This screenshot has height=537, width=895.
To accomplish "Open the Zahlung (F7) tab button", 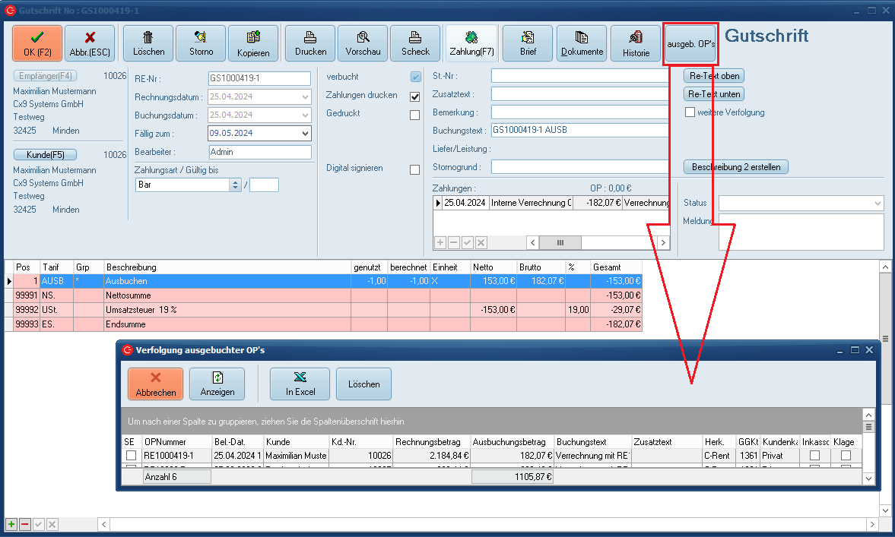I will pos(471,43).
